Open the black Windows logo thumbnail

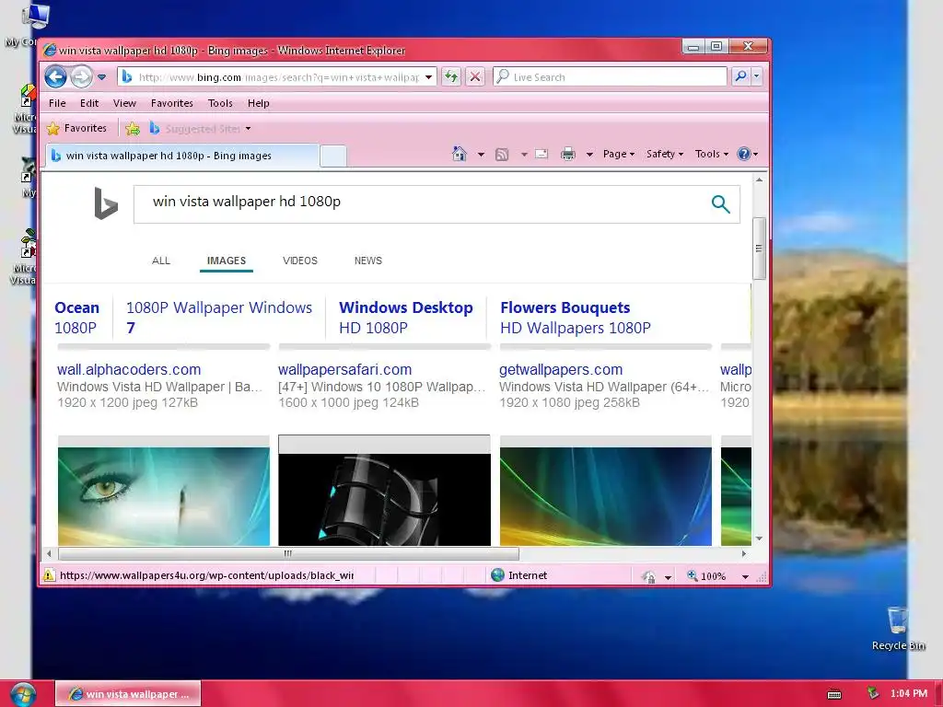tap(384, 499)
